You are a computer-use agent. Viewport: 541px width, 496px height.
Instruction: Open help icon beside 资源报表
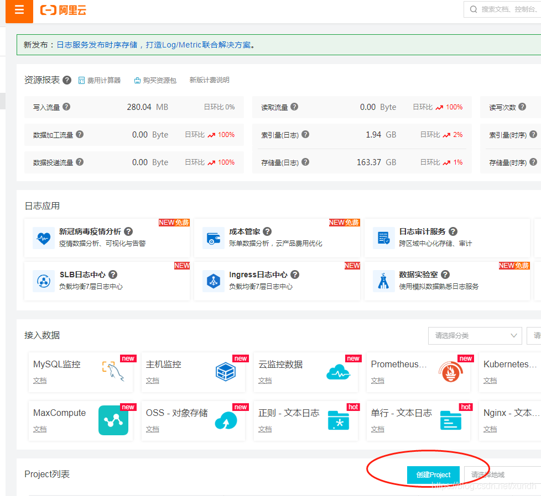(x=67, y=80)
